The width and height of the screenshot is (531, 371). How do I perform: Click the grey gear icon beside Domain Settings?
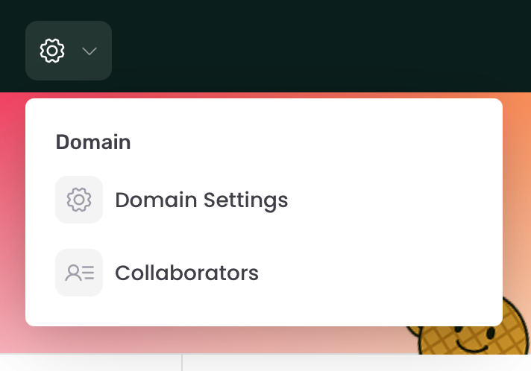click(79, 200)
